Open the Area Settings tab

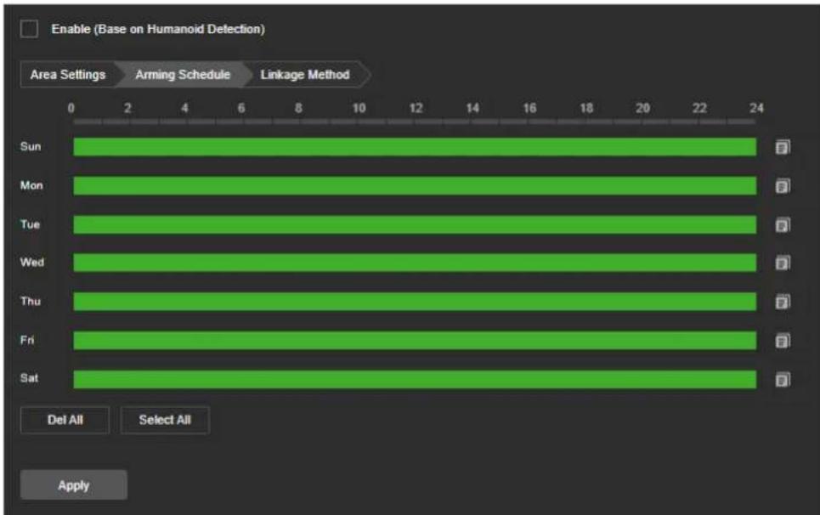click(x=67, y=75)
